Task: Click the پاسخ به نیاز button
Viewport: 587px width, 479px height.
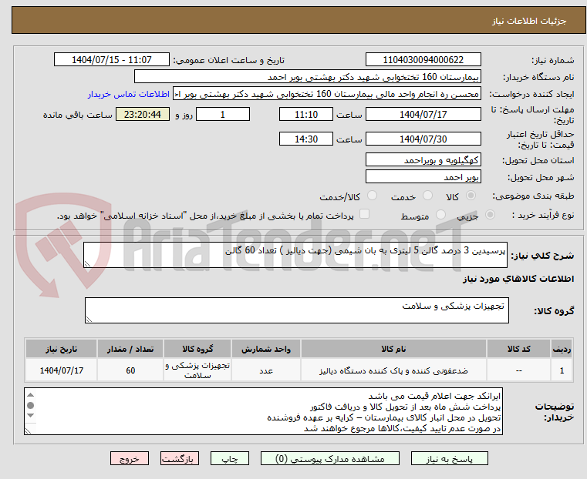Action: [449, 458]
